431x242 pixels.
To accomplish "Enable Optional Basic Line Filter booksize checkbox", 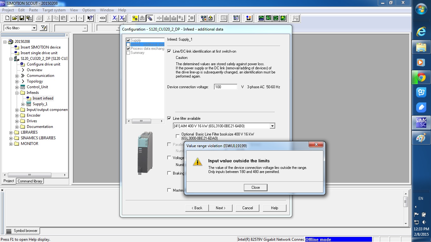I will click(178, 136).
